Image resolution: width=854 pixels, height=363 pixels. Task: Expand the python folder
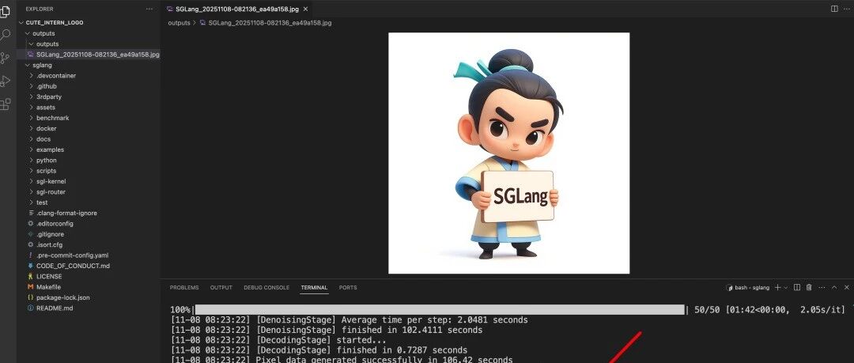pos(47,161)
